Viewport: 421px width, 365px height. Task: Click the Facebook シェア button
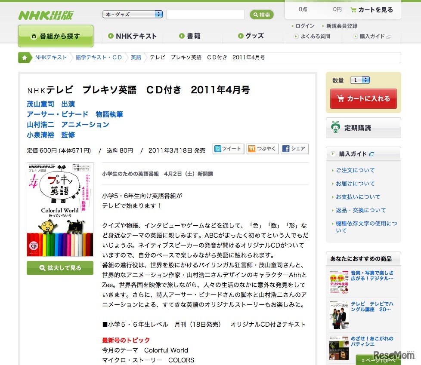click(294, 149)
